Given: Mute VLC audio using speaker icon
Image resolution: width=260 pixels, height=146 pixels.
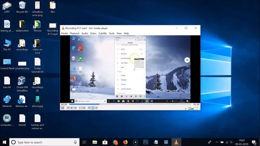Looking at the screenshot, I should click(186, 109).
